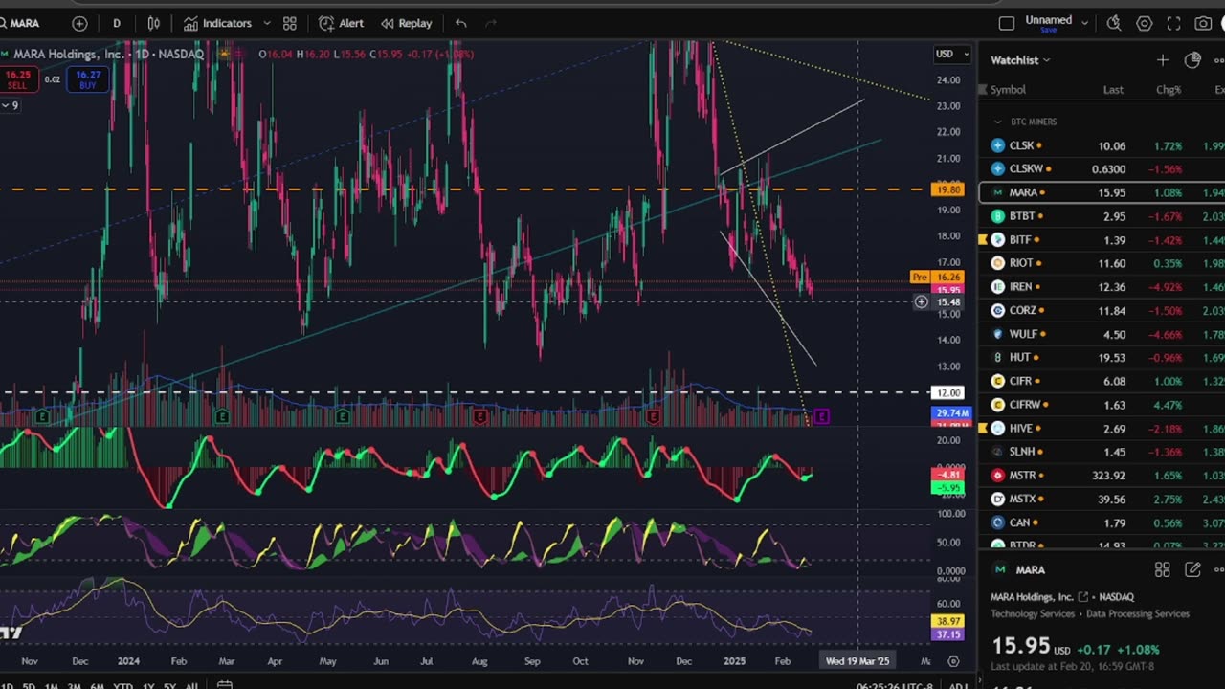Screen dimensions: 1225x689
Task: Click the 16.25 SELL button
Action: (17, 79)
